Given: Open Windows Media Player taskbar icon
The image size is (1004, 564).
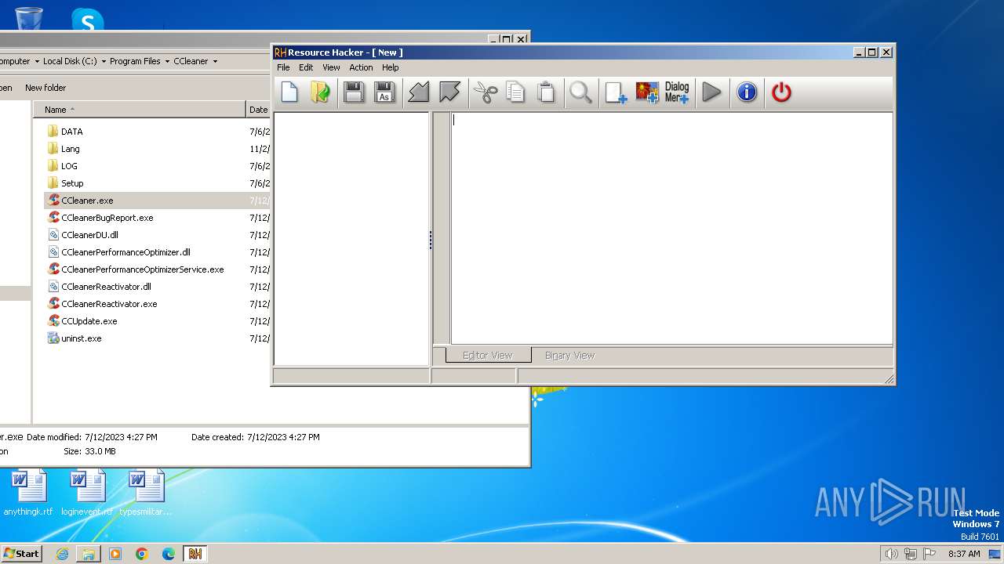Looking at the screenshot, I should click(x=115, y=554).
